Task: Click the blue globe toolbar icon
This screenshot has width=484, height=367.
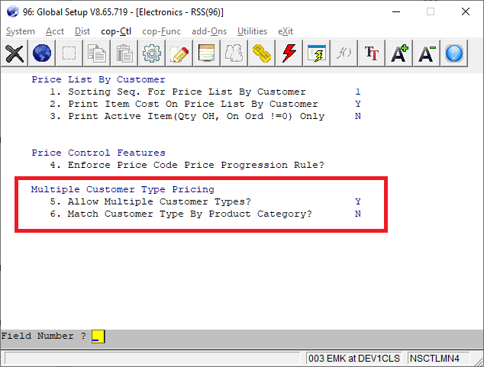Action: pos(42,53)
